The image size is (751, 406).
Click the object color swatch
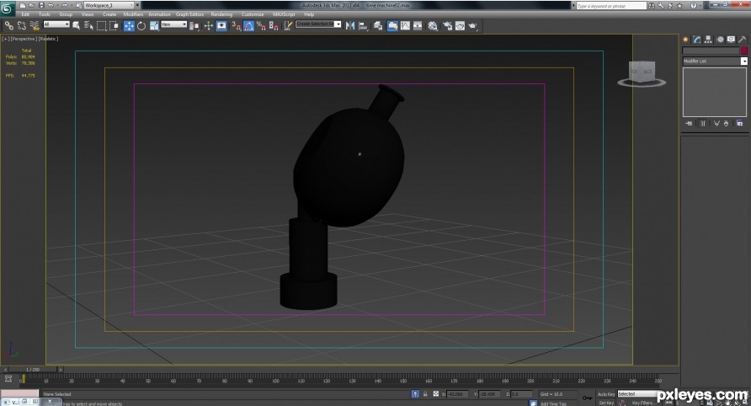(x=743, y=51)
